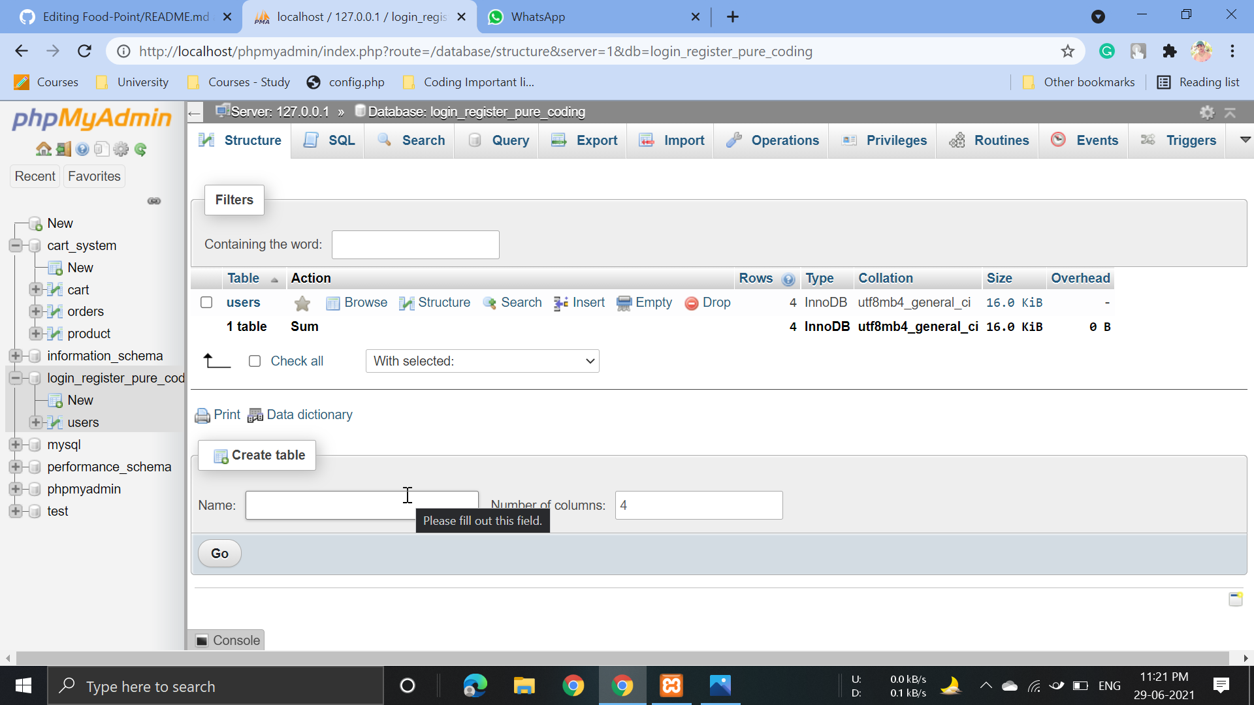Open the With selected dropdown

(x=482, y=361)
